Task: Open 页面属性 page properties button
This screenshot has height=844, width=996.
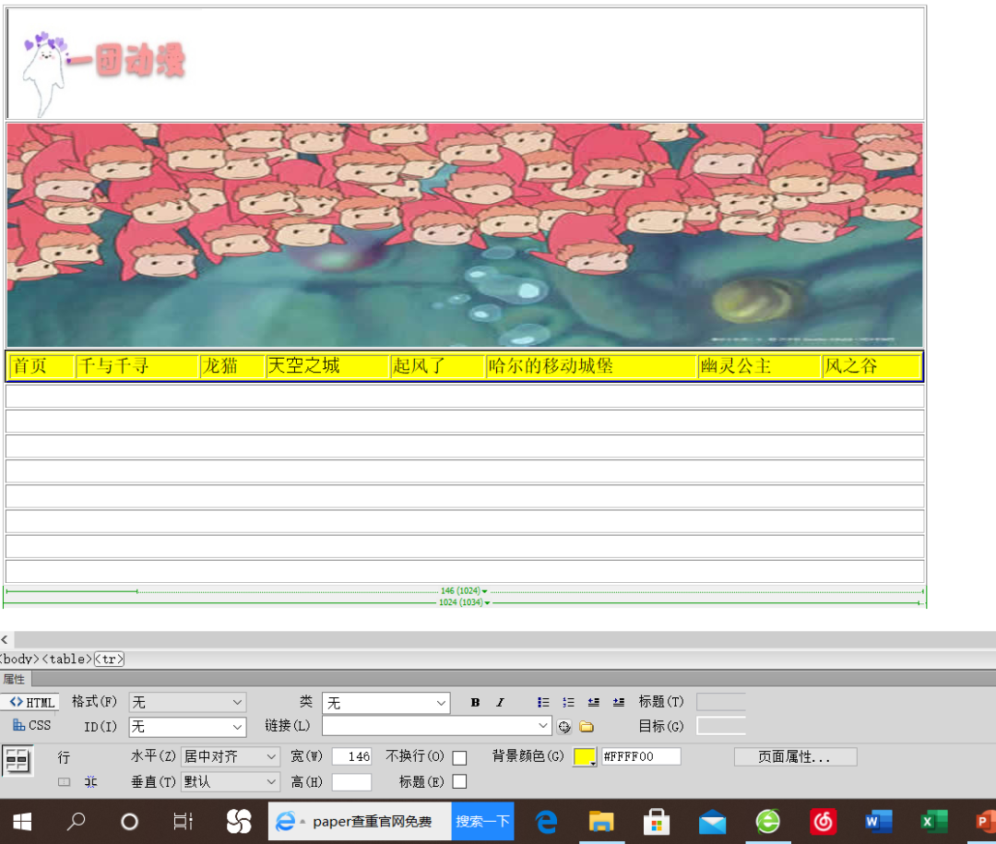Action: coord(795,757)
